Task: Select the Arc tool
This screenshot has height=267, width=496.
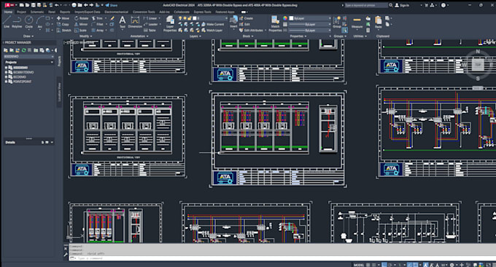Action: coord(40,22)
